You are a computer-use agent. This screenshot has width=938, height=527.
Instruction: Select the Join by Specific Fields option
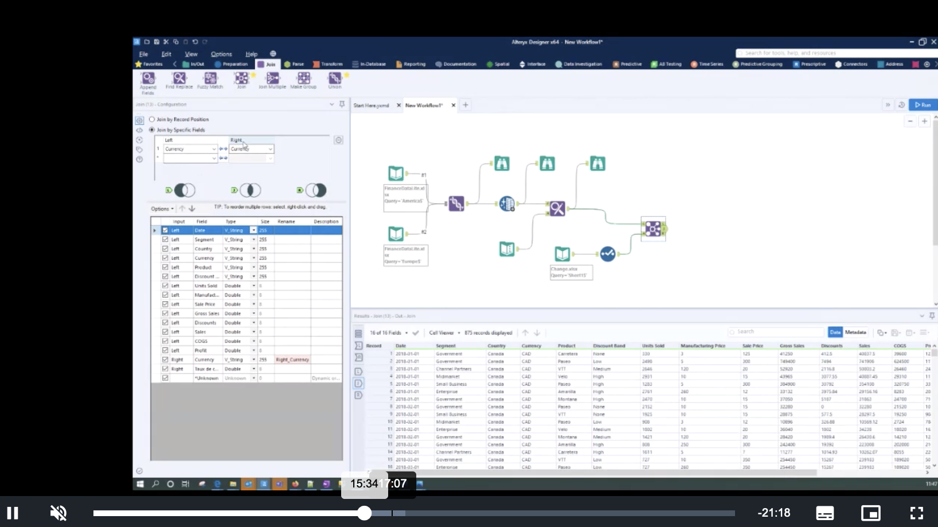pyautogui.click(x=152, y=129)
